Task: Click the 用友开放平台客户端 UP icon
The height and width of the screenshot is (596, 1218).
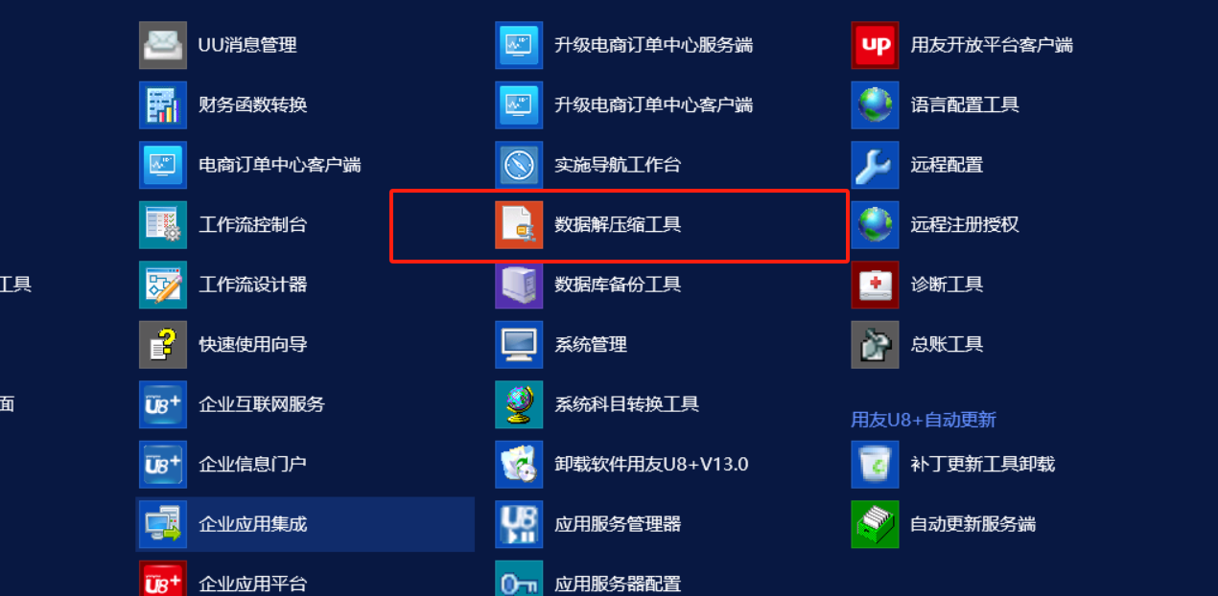Action: click(875, 45)
